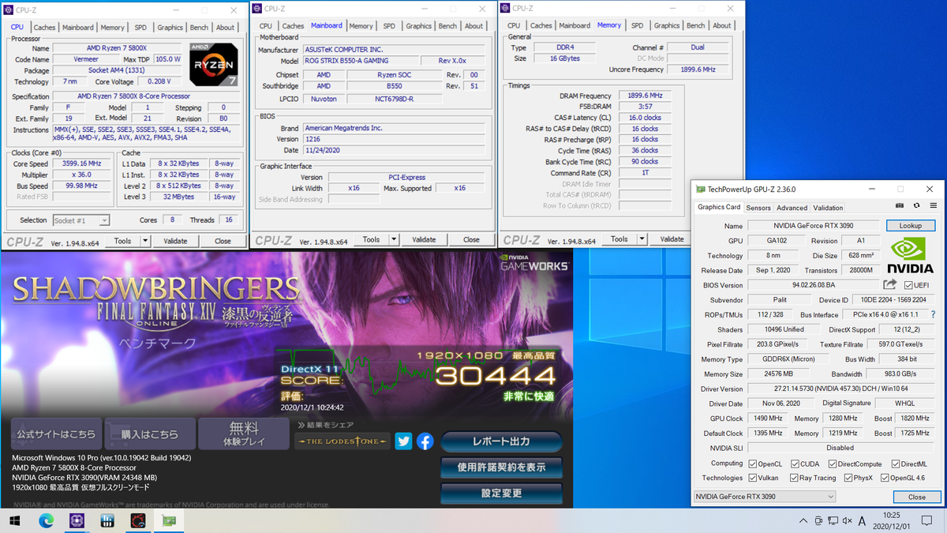947x533 pixels.
Task: Click the BIOS Version field 94.02.26.08.BA
Action: (813, 285)
